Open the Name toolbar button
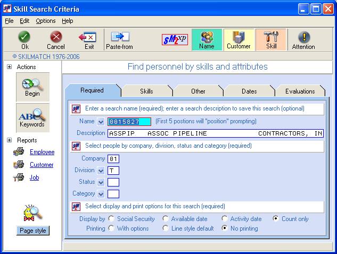The height and width of the screenshot is (254, 337). tap(207, 40)
